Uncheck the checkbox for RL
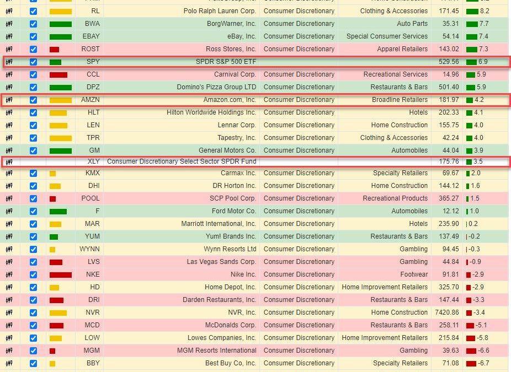The image size is (511, 372). coord(33,11)
